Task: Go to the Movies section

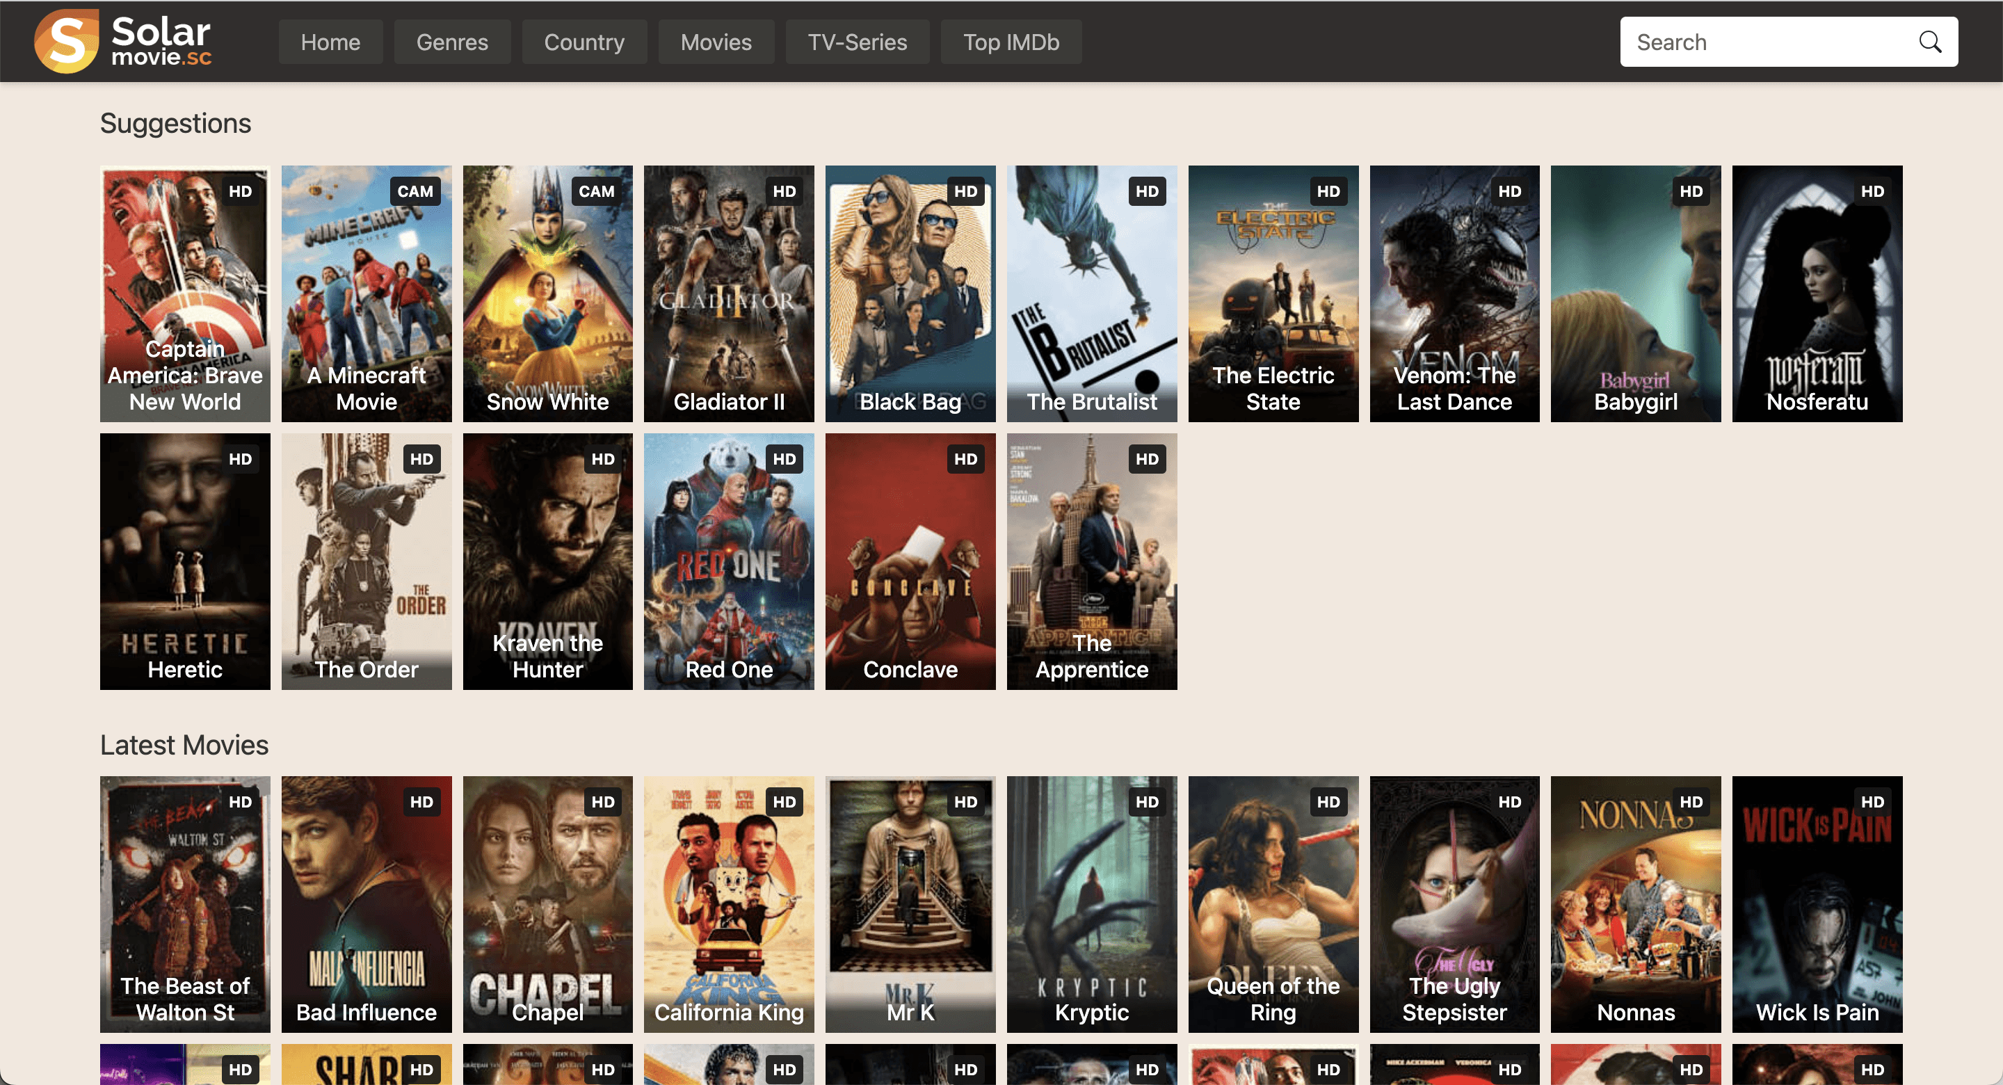Action: click(716, 42)
